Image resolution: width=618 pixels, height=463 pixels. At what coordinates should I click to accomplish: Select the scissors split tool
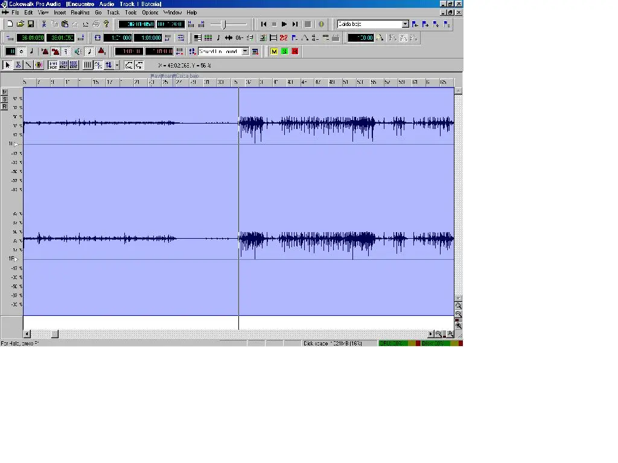18,65
